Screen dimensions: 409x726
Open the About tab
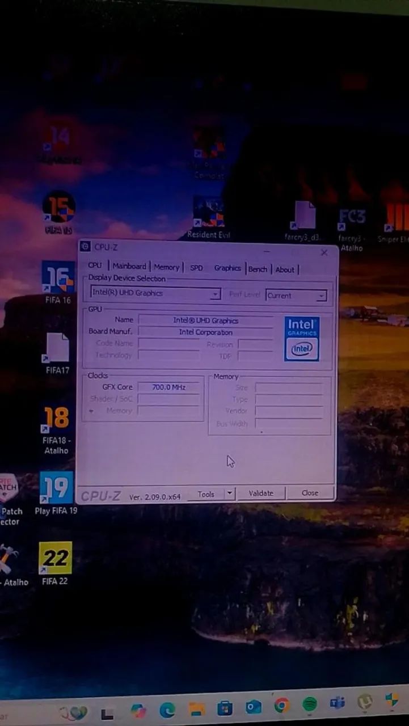click(285, 269)
